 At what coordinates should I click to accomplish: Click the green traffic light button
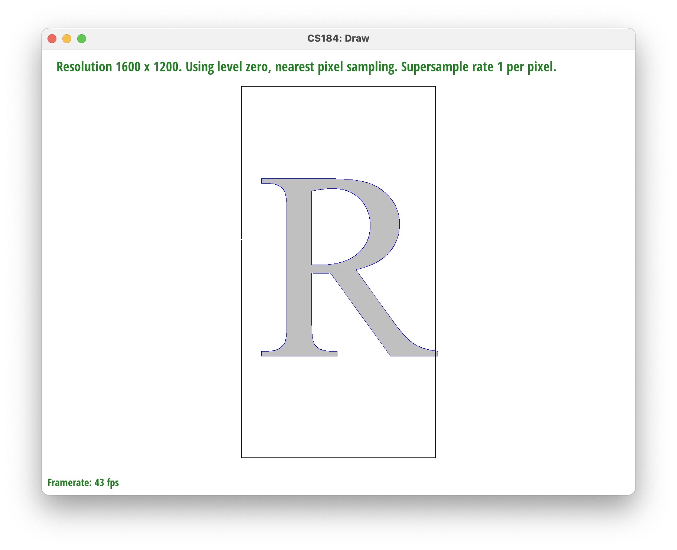82,38
